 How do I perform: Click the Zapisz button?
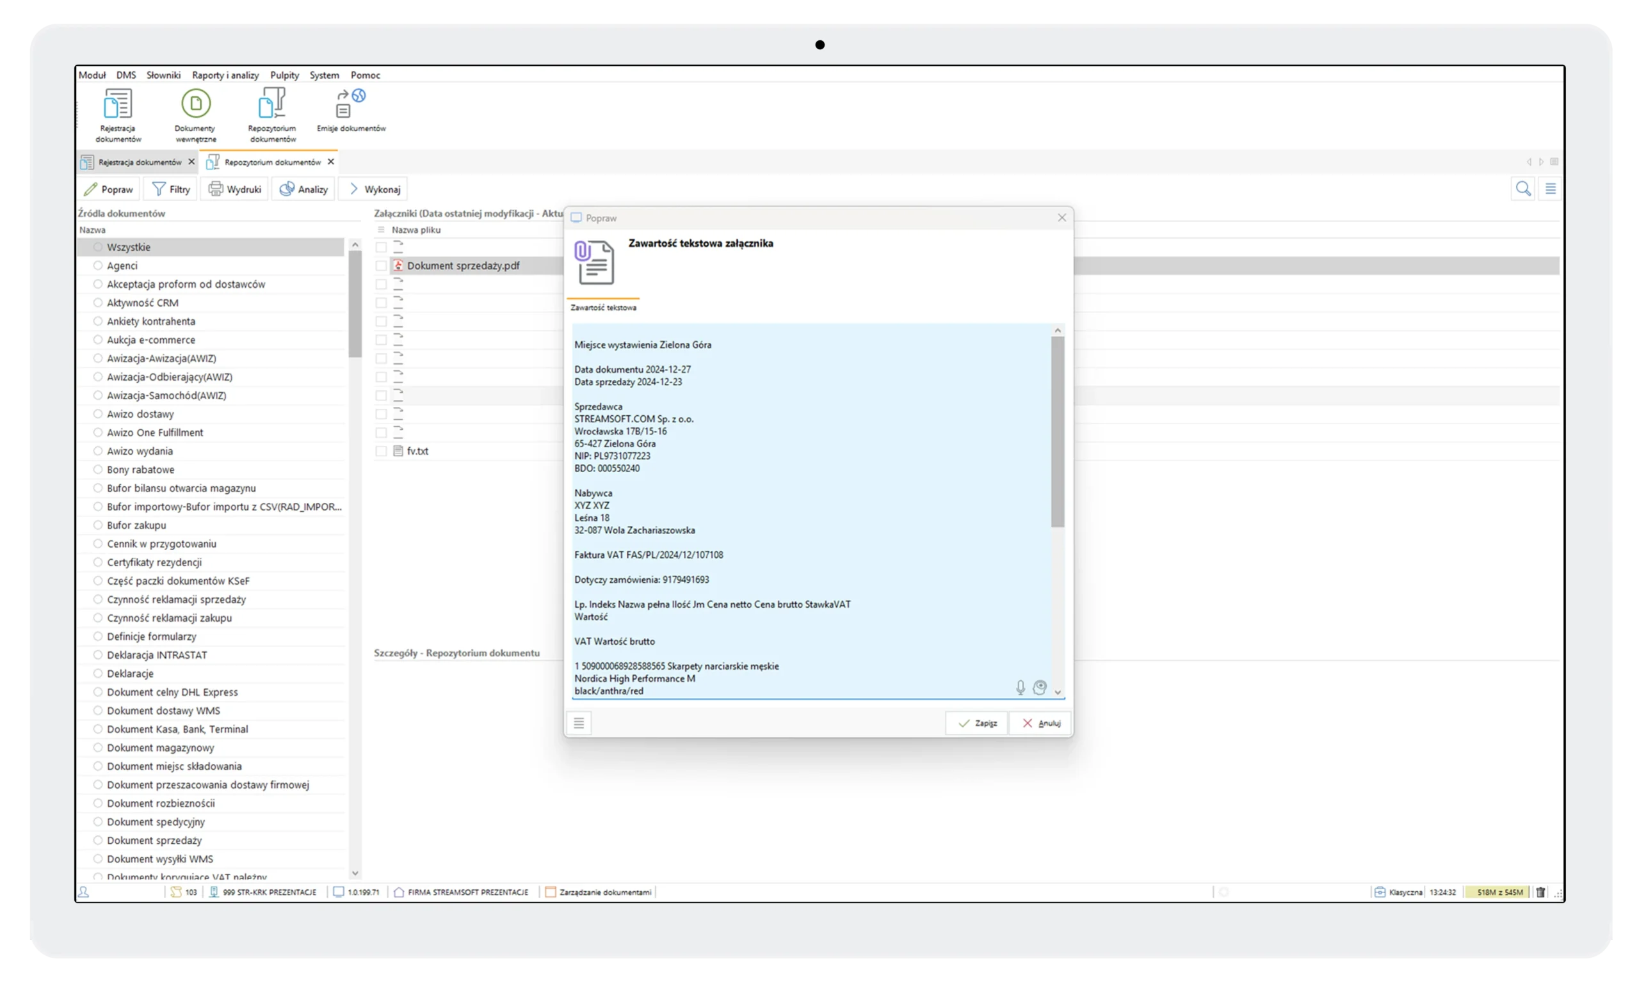[x=977, y=724]
